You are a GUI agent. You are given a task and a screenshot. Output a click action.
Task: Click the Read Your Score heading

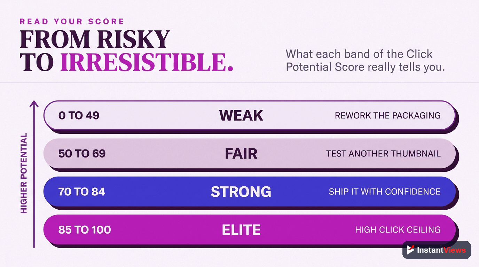pyautogui.click(x=72, y=22)
